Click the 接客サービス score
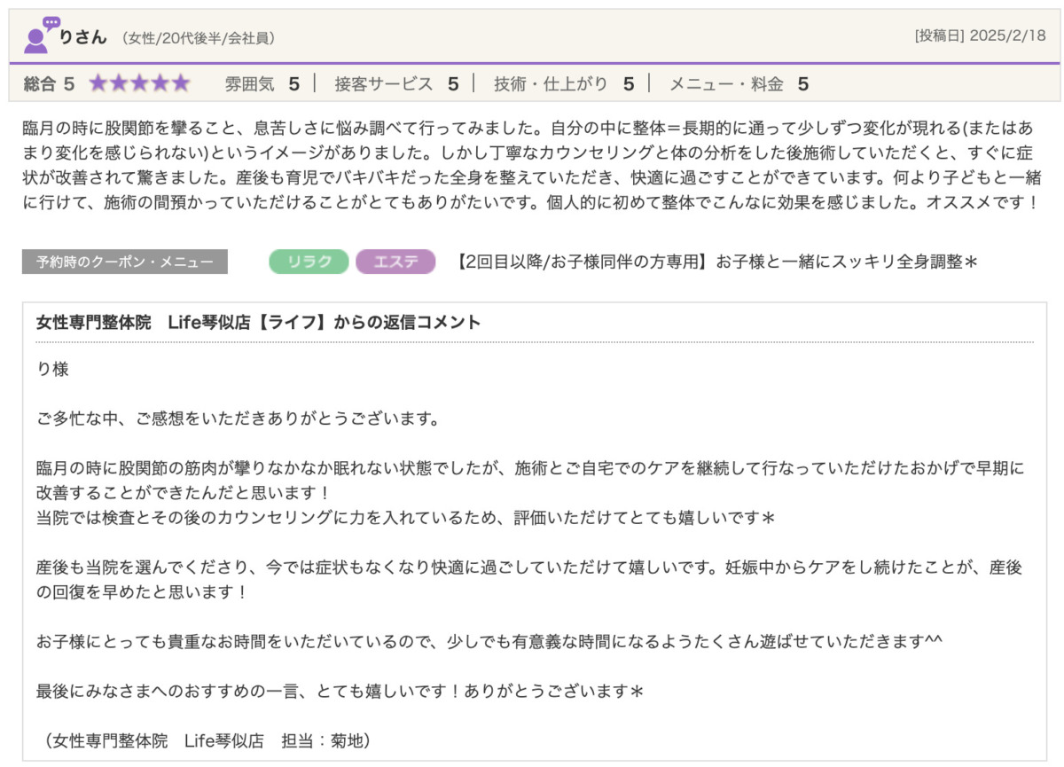 click(x=395, y=84)
